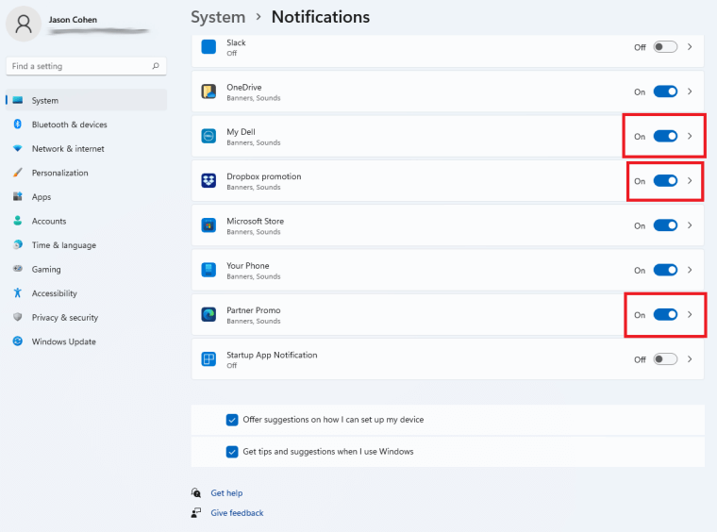Screen dimensions: 717x532
Task: Go to Network & internet settings
Action: [x=87, y=148]
